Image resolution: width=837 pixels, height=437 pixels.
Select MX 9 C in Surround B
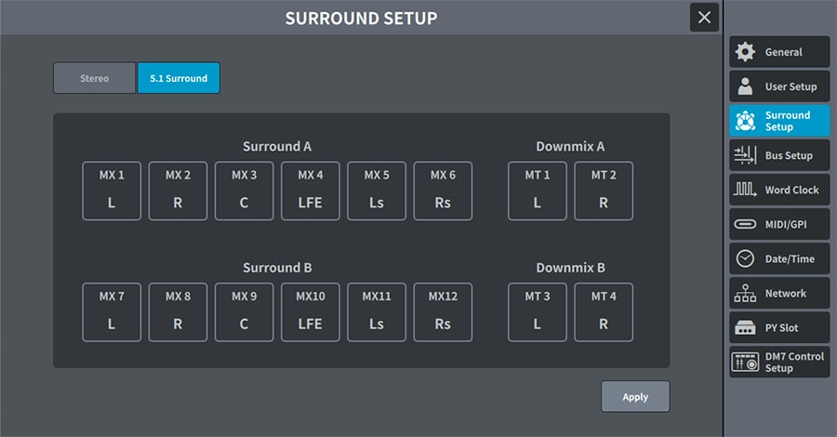click(244, 312)
